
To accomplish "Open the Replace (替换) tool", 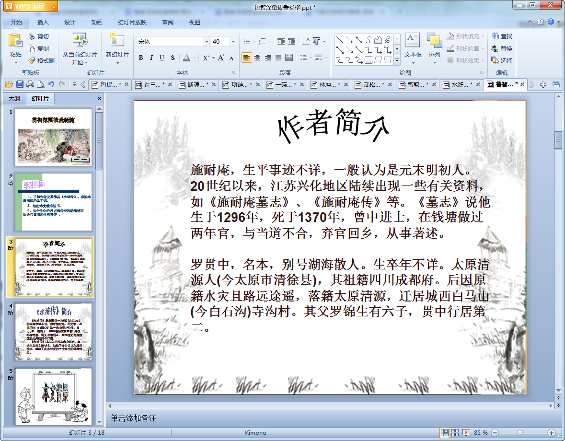I will click(502, 48).
